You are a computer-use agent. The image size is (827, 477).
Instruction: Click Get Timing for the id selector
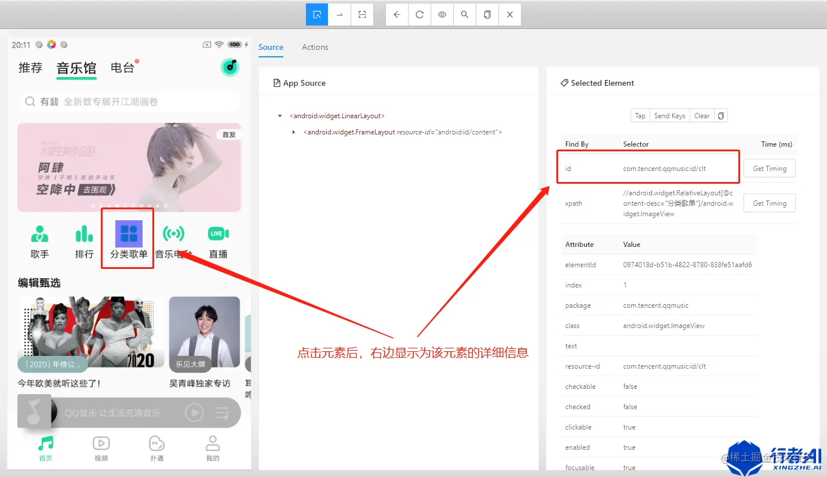770,169
